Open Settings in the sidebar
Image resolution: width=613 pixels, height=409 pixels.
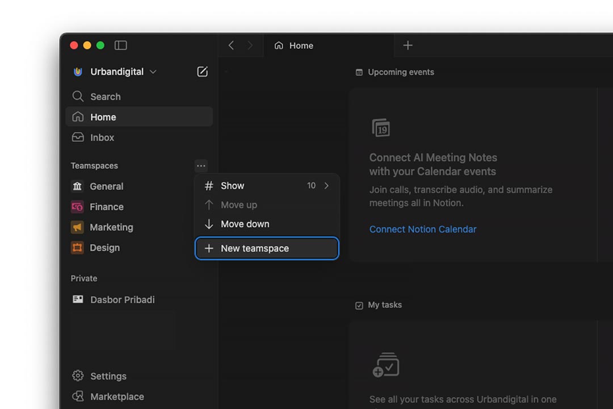[139, 375]
